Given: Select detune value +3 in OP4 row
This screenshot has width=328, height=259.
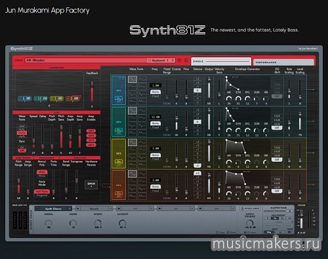Looking at the screenshot, I should pos(197,174).
